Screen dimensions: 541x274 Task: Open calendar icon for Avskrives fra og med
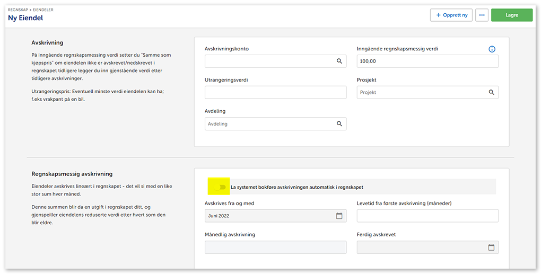(339, 216)
